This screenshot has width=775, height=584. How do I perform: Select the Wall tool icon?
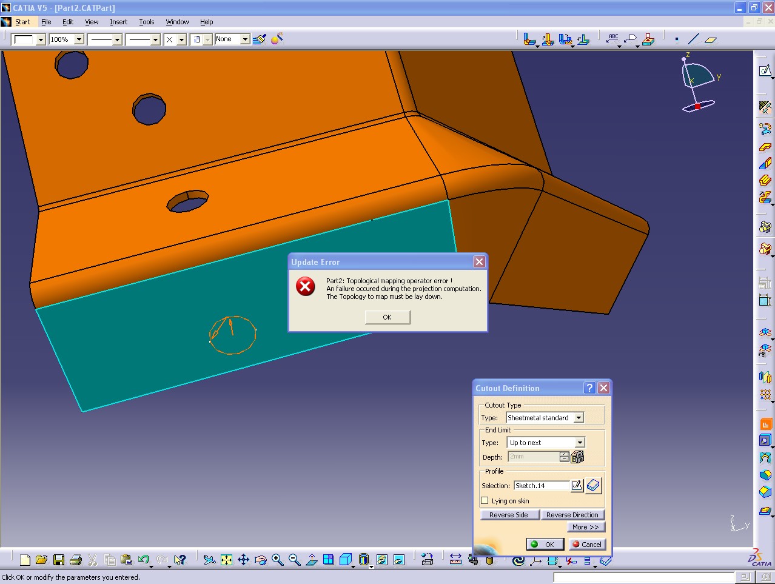point(765,147)
